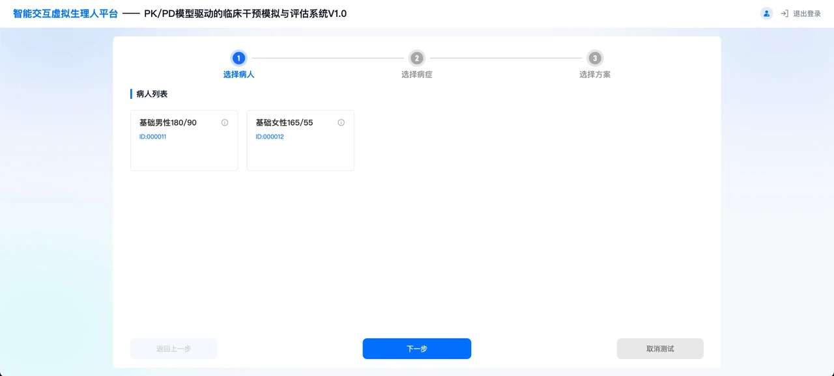Viewport: 834px width, 376px height.
Task: Click step 2 circle in stepper
Action: coord(417,58)
